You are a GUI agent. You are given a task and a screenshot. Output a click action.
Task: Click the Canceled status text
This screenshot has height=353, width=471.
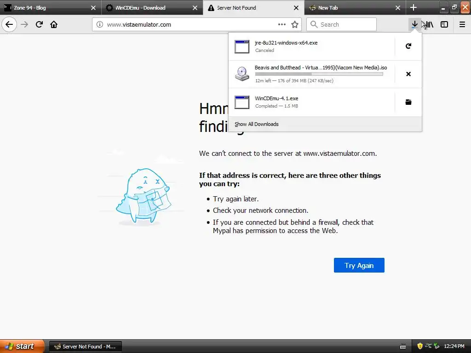pyautogui.click(x=264, y=51)
